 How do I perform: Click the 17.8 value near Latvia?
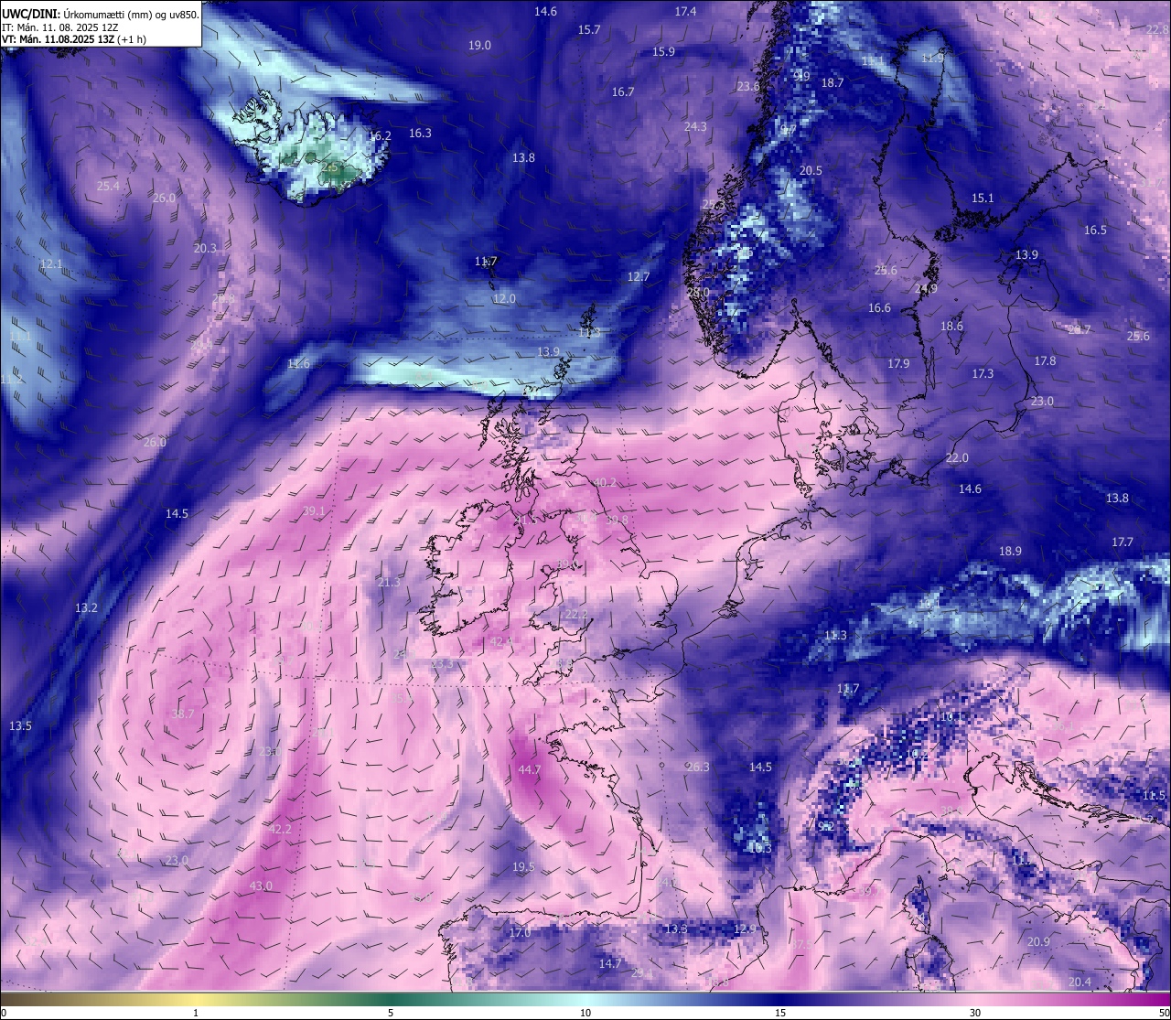[x=1045, y=361]
